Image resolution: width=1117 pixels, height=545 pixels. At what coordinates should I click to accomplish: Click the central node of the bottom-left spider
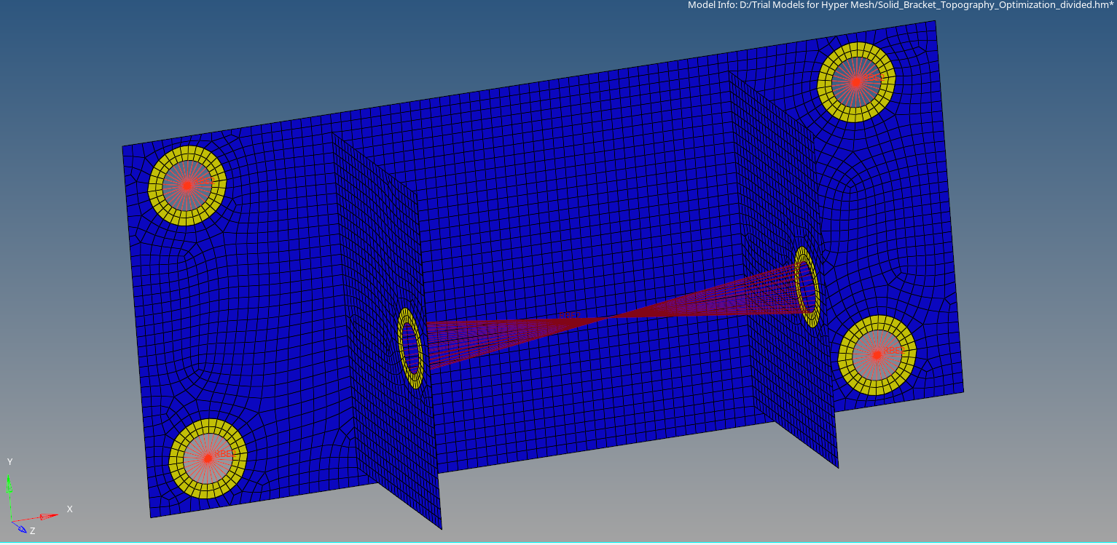(x=208, y=457)
